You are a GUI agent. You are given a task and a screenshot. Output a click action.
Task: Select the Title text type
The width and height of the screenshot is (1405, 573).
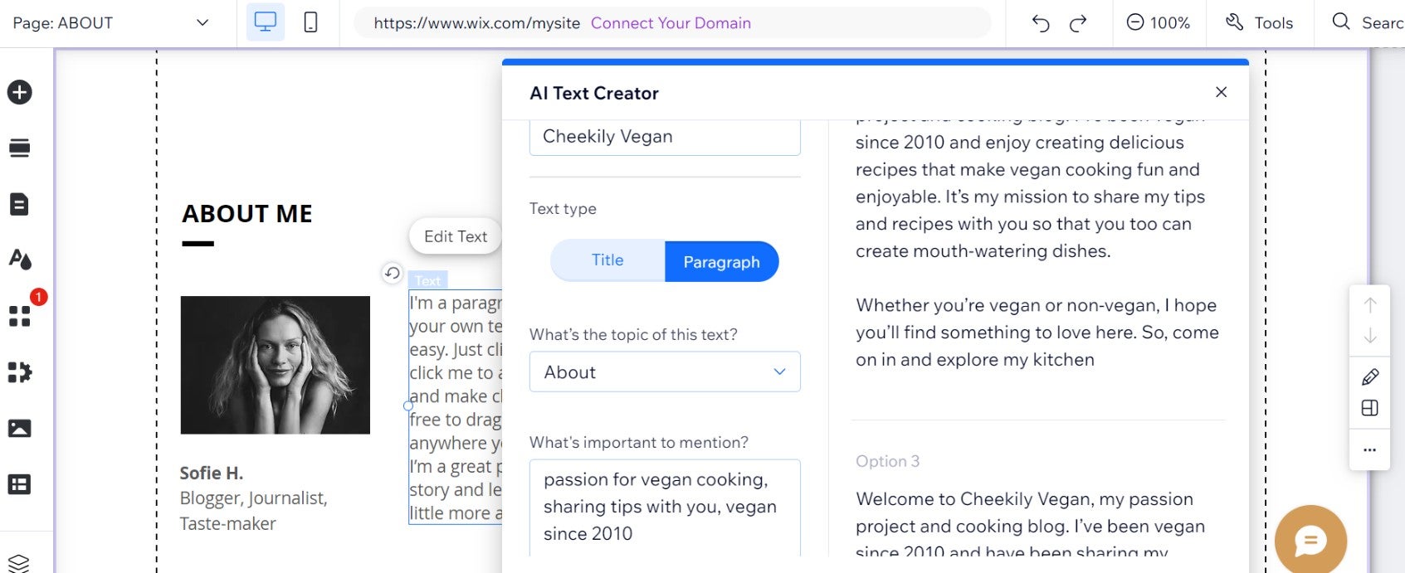click(x=607, y=260)
